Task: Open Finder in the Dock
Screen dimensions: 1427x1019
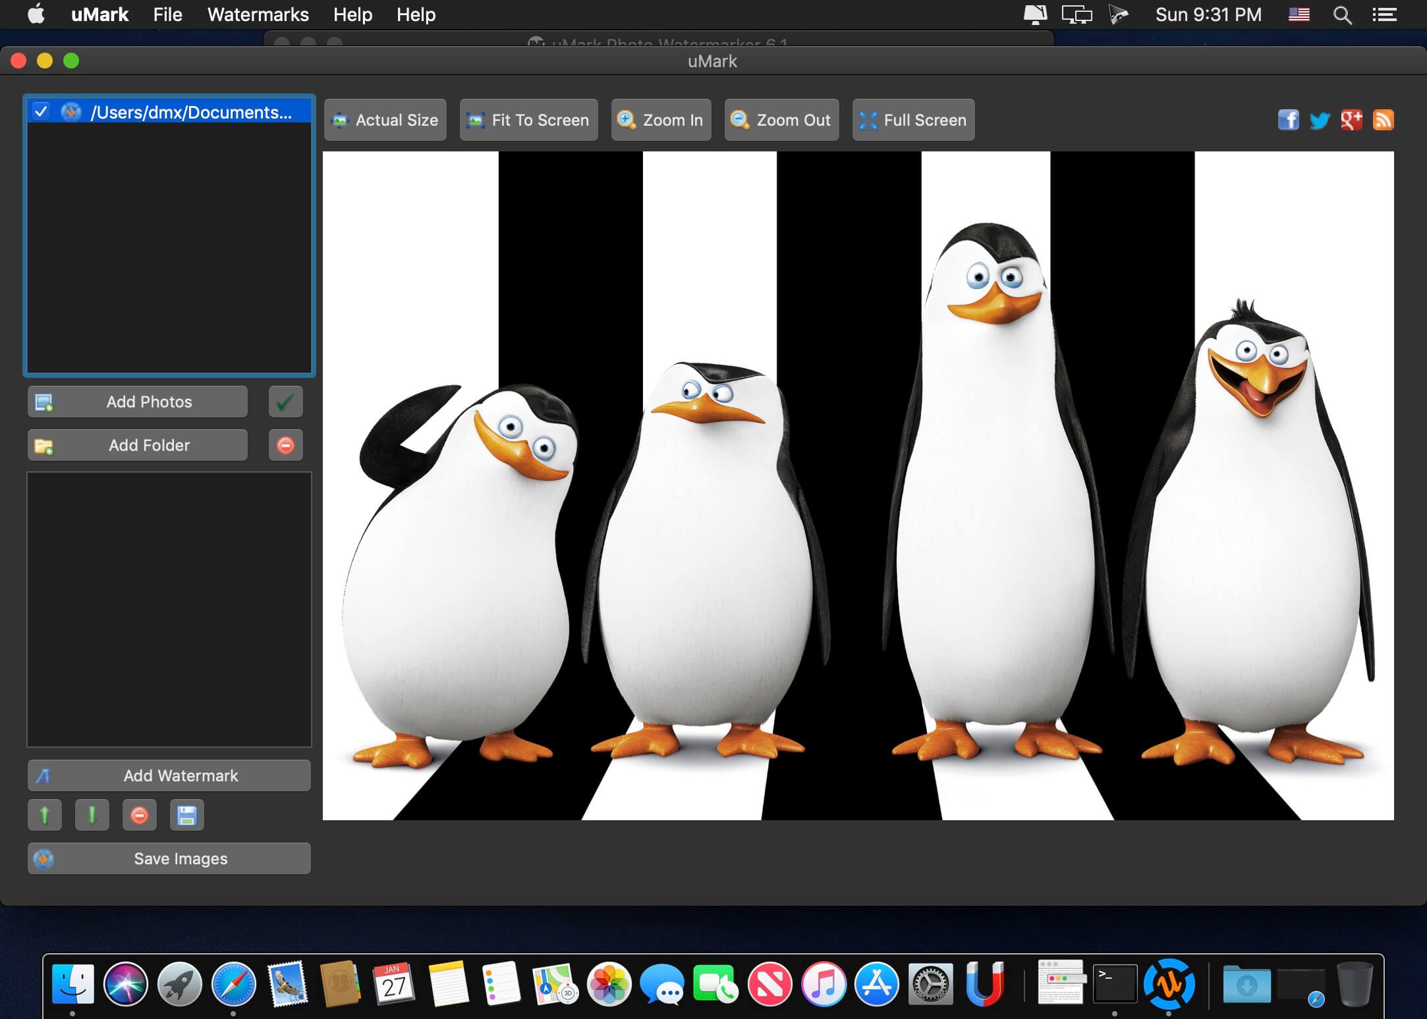Action: 72,984
